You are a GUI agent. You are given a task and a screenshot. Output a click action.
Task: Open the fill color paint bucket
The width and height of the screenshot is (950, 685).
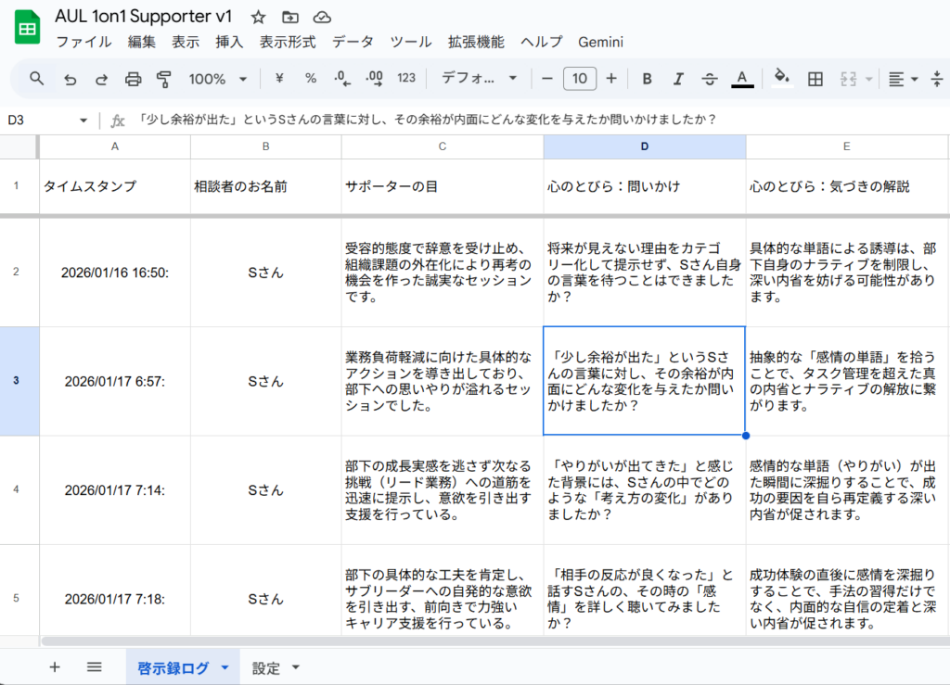coord(781,79)
